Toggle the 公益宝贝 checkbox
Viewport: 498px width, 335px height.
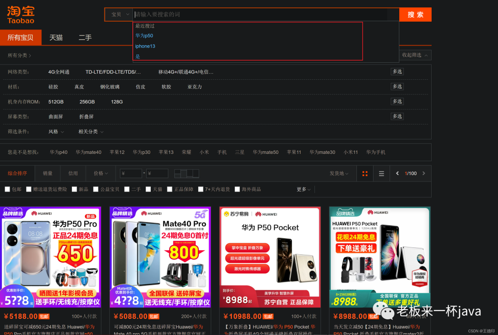(x=95, y=189)
